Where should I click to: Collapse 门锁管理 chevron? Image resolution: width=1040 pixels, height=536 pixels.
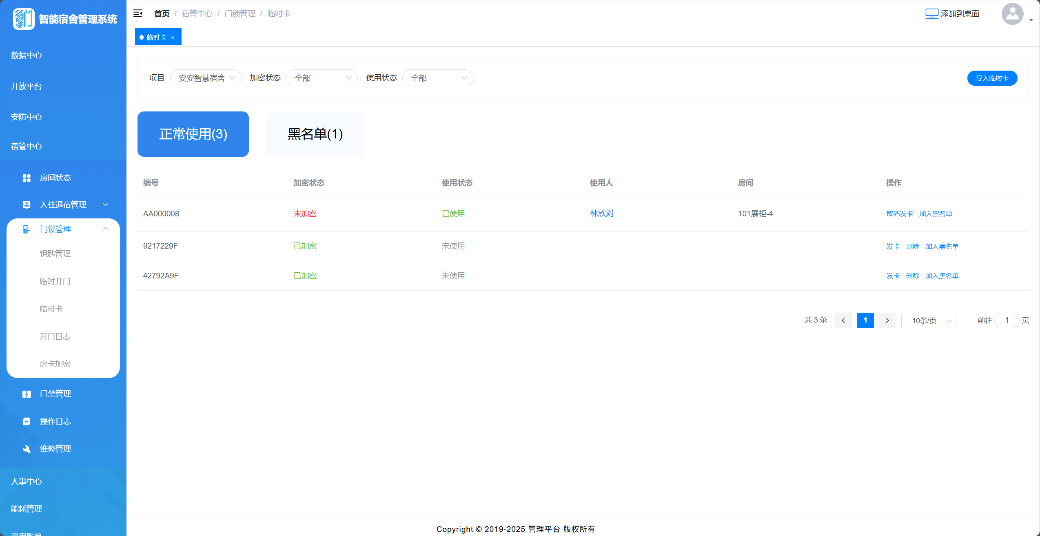point(106,229)
